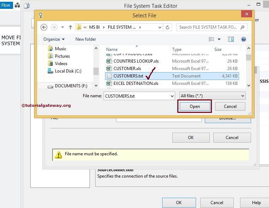Click the Back navigation arrow in Select File

pyautogui.click(x=44, y=27)
